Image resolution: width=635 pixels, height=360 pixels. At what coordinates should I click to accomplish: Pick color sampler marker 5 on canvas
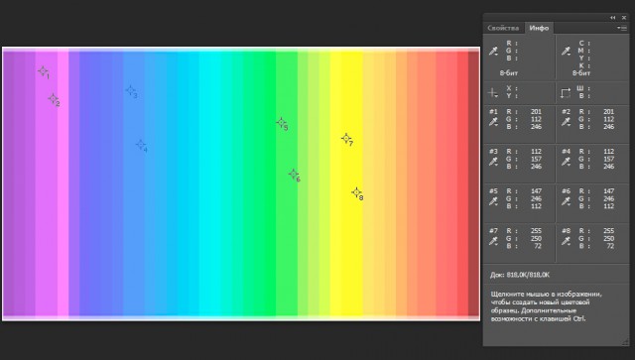[x=282, y=122]
